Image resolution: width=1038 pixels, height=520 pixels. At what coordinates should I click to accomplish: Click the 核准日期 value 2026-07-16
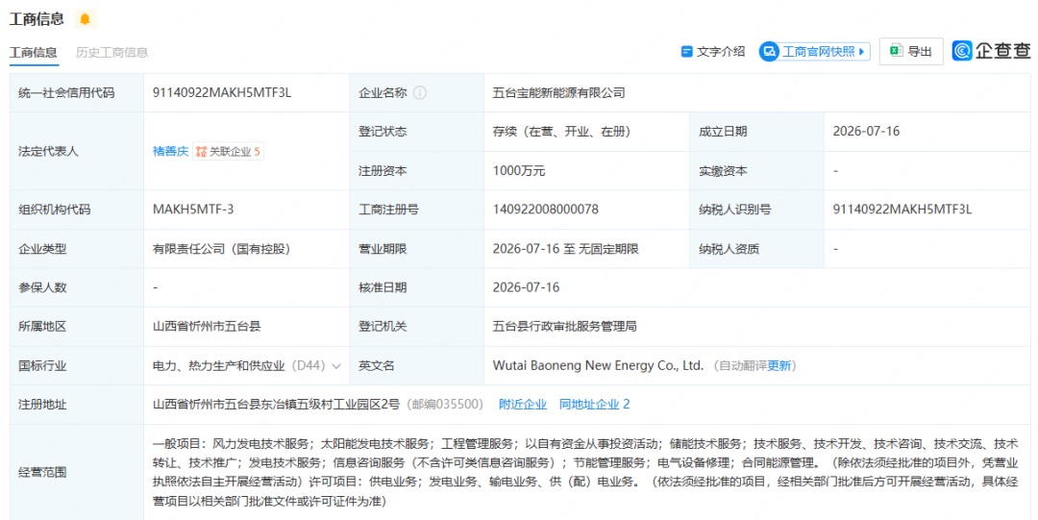point(527,287)
